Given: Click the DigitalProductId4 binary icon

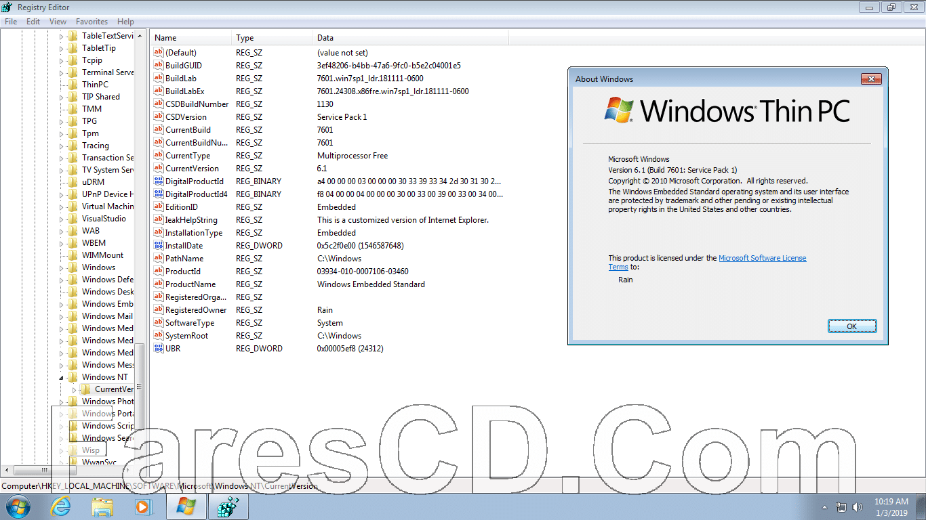Looking at the screenshot, I should [x=159, y=194].
